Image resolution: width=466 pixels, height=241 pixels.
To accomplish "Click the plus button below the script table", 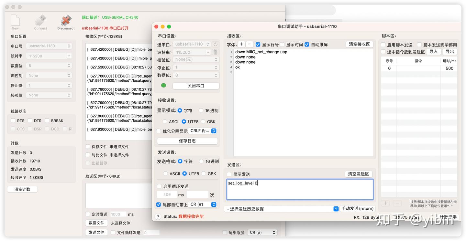I will tap(385, 203).
